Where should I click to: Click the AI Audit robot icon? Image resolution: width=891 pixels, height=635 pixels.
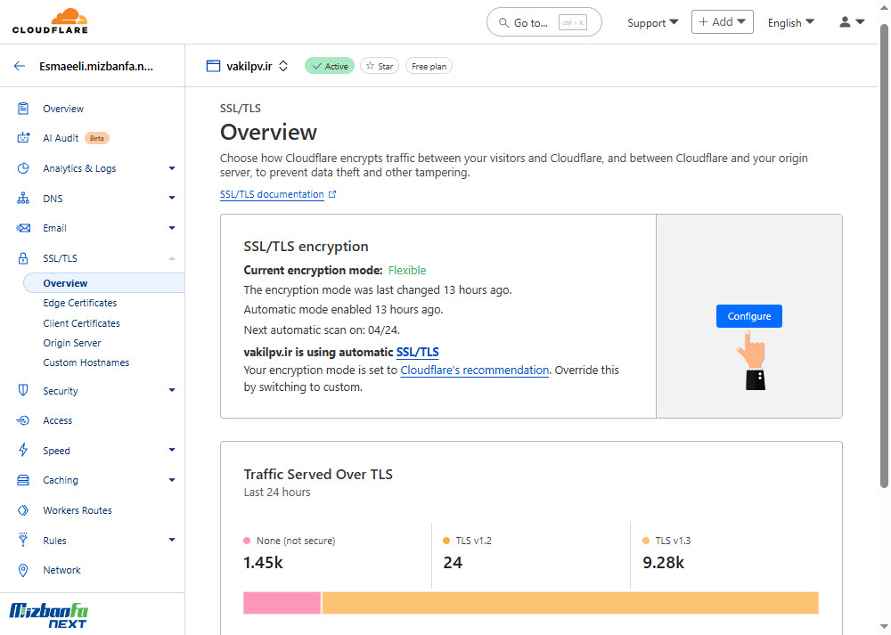(x=23, y=138)
